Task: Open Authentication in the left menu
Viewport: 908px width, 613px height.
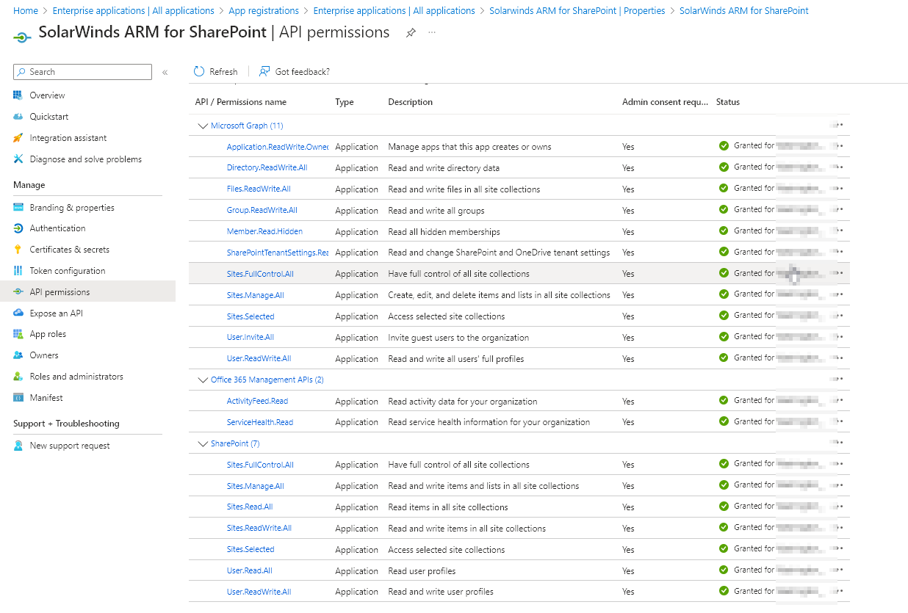Action: click(x=57, y=228)
